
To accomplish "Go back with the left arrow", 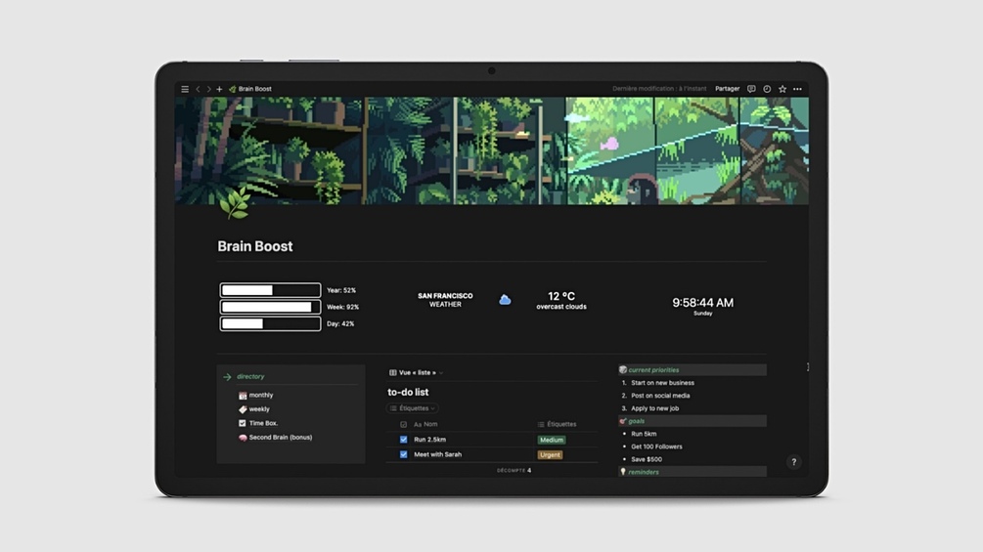I will coord(199,89).
